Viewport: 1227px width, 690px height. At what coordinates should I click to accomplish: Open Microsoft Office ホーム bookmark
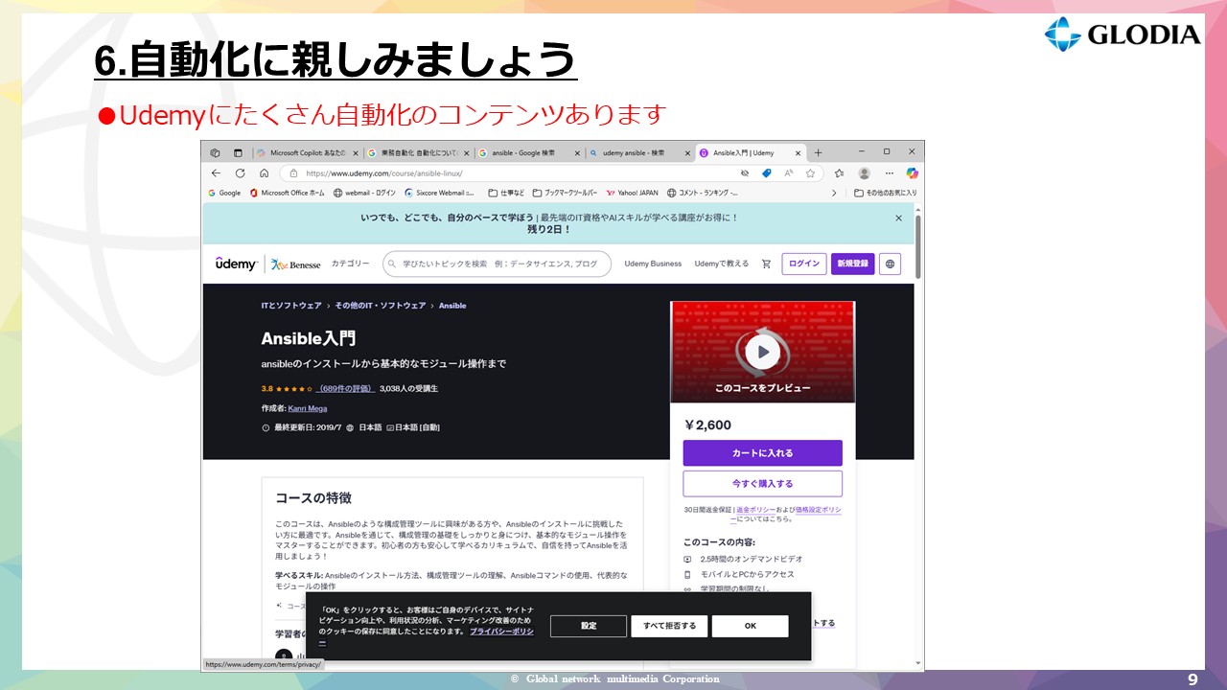point(287,193)
